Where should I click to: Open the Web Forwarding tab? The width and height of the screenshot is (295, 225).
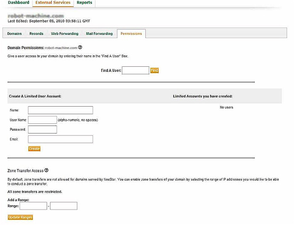click(x=65, y=34)
